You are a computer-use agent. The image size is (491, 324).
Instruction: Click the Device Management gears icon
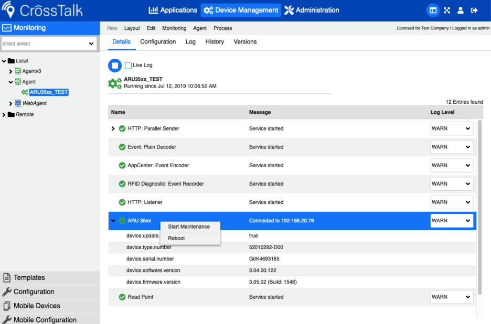[x=208, y=10]
